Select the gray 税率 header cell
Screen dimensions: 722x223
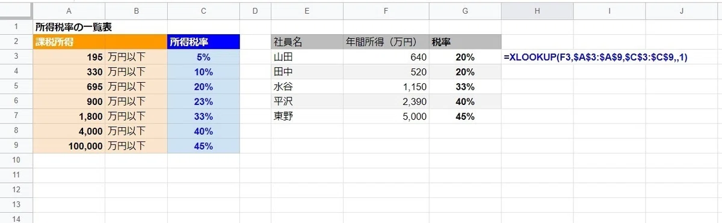coord(464,42)
